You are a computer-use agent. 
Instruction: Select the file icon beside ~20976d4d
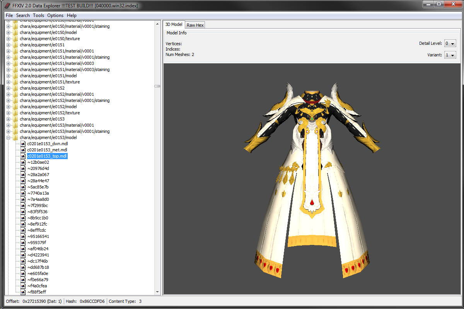[23, 168]
